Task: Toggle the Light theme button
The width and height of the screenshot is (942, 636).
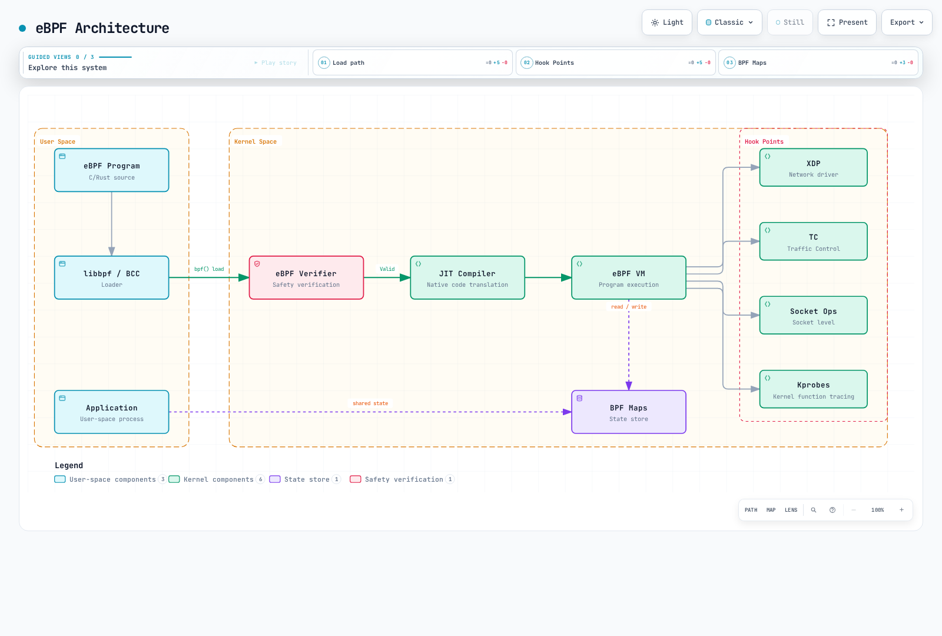Action: coord(667,22)
